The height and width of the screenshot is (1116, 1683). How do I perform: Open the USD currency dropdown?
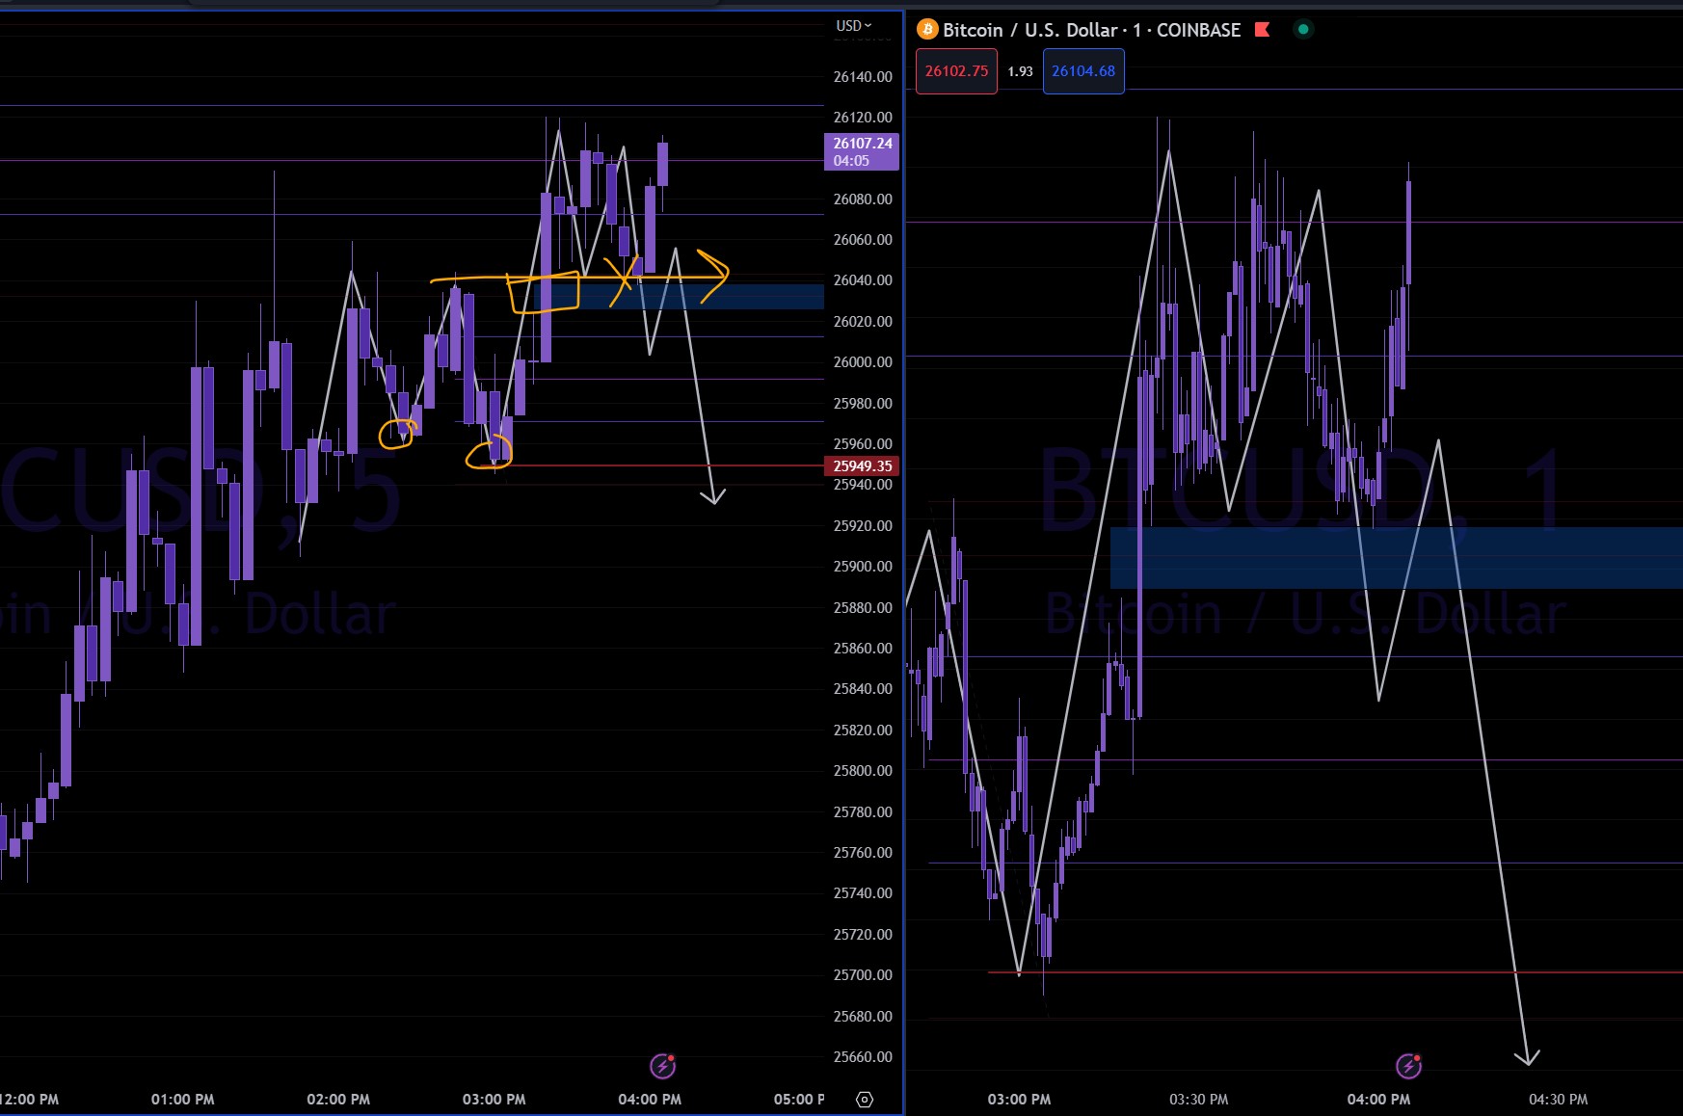point(853,26)
